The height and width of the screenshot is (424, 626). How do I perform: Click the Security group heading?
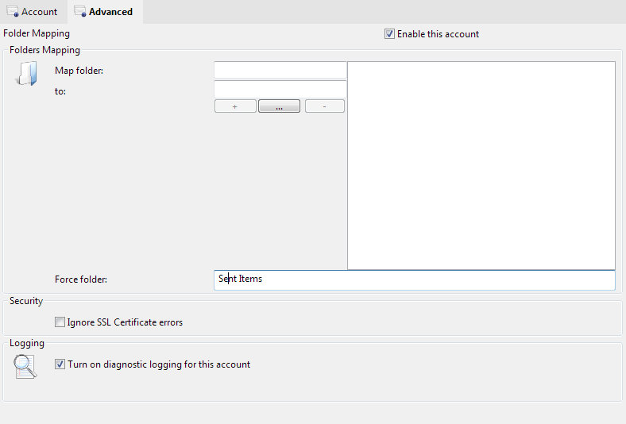coord(26,302)
